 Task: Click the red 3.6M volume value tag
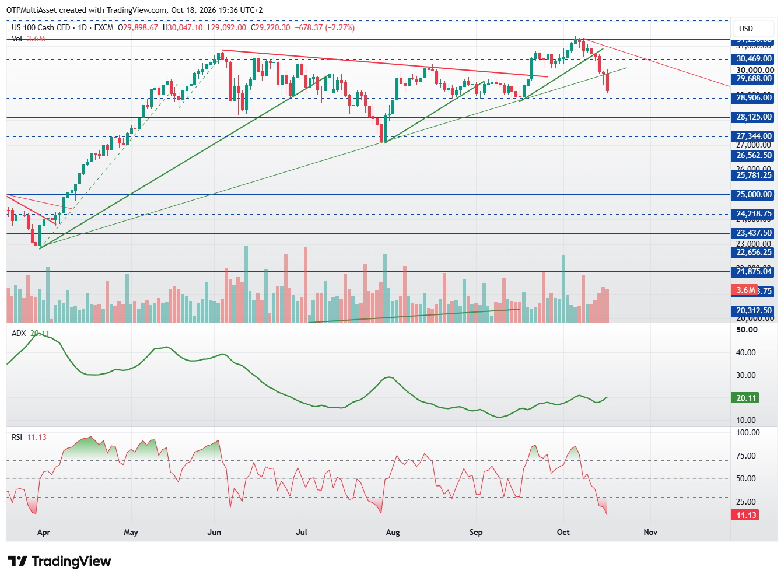(x=745, y=290)
